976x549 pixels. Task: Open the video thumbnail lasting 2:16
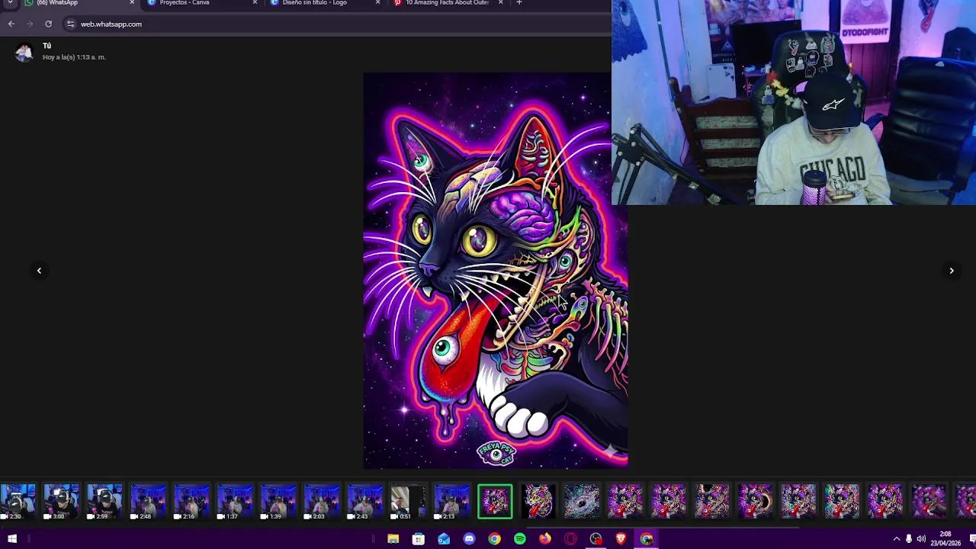(x=191, y=502)
